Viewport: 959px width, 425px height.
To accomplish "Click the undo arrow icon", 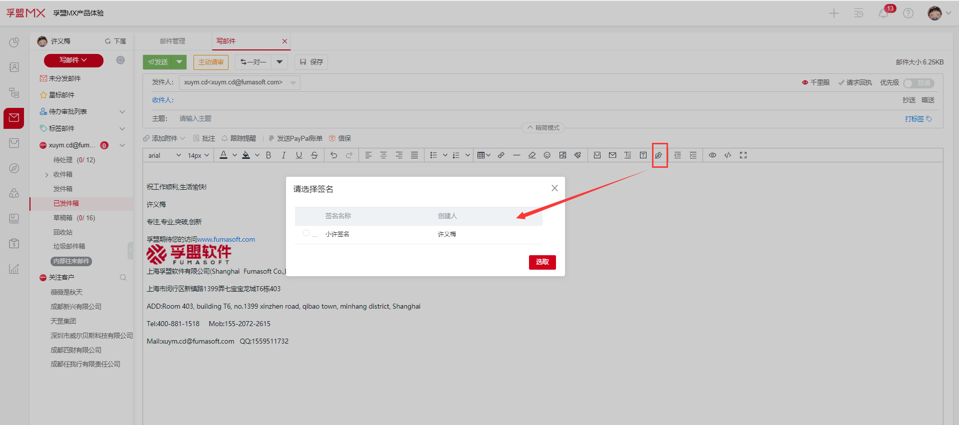I will [x=333, y=155].
